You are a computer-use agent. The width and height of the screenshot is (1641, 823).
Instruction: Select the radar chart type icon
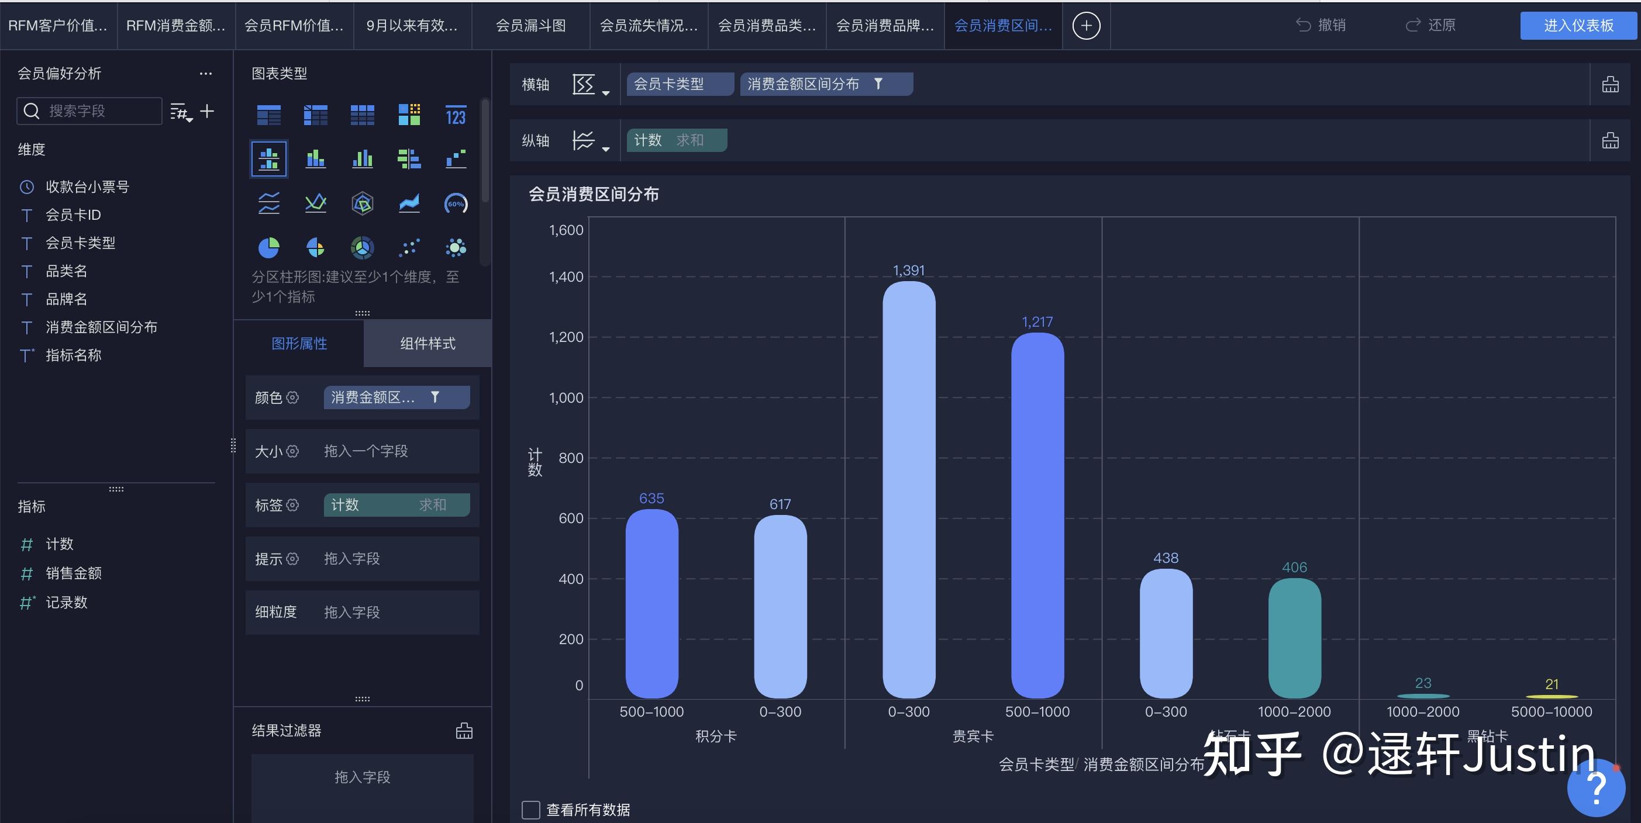(x=362, y=203)
